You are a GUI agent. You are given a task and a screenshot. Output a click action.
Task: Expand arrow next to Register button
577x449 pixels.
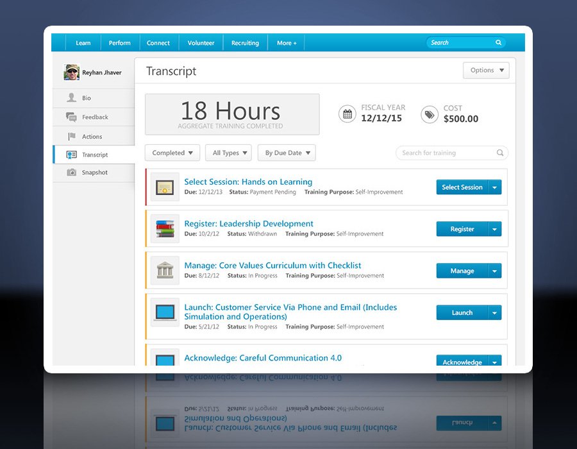(494, 229)
